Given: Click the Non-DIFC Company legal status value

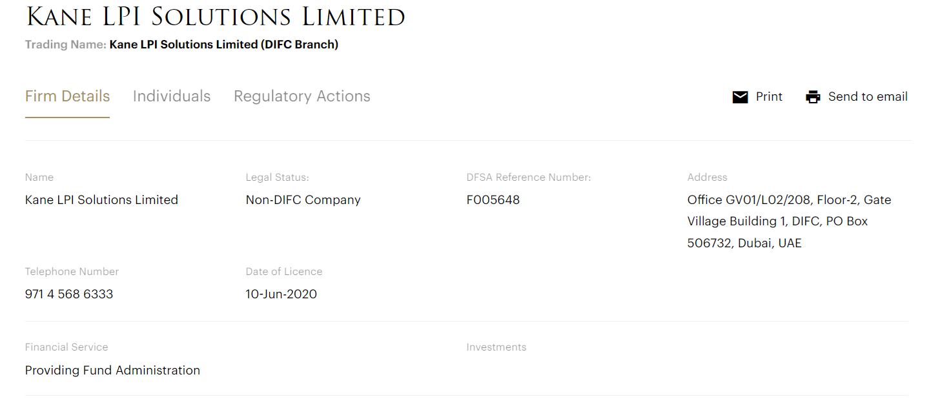Looking at the screenshot, I should [x=303, y=200].
